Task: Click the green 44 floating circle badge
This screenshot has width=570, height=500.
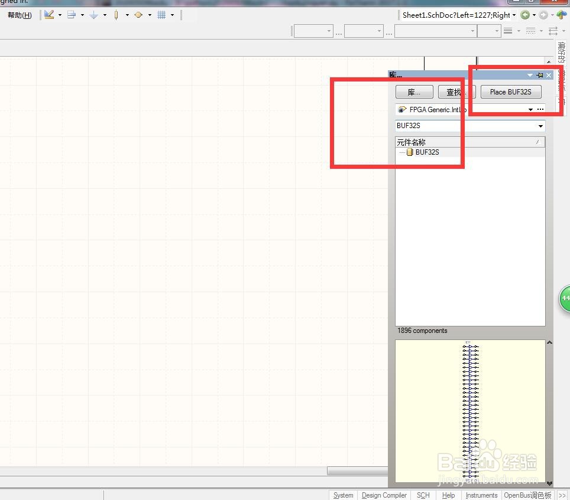Action: 565,299
